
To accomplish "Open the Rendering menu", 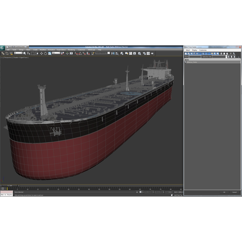I will [71, 49].
